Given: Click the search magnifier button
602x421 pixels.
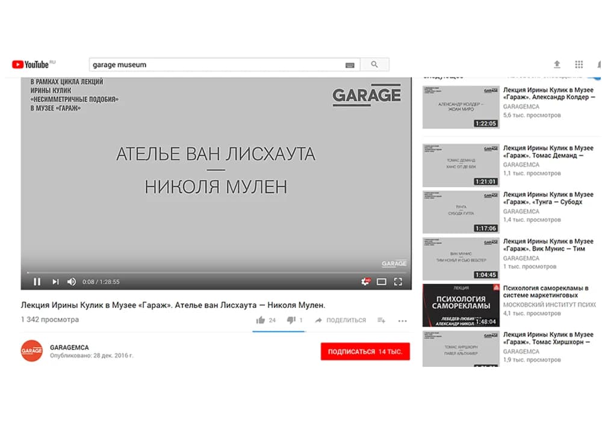Looking at the screenshot, I should 374,64.
